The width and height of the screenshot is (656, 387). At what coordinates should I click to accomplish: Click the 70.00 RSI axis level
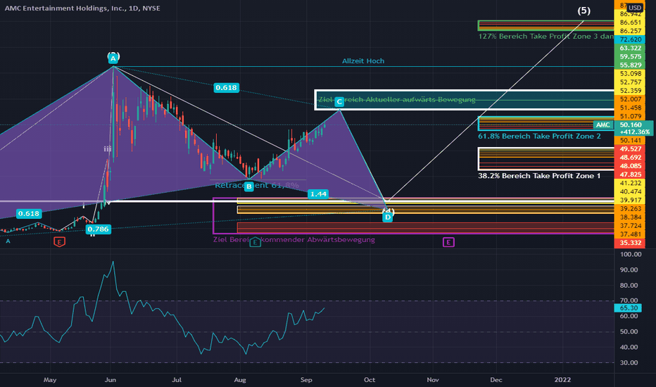629,300
